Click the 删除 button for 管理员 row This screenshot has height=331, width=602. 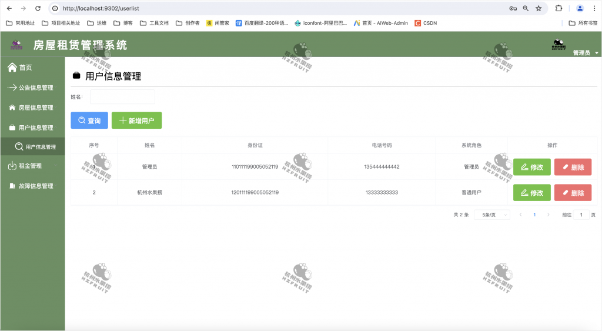(573, 167)
